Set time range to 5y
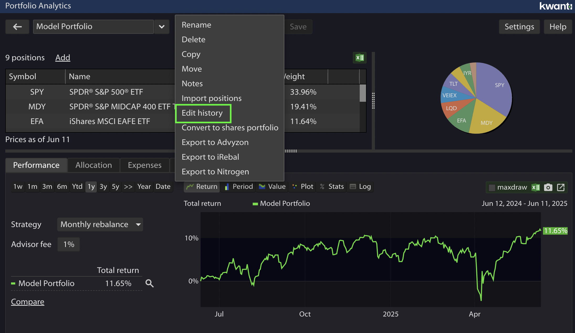575x333 pixels. tap(116, 186)
